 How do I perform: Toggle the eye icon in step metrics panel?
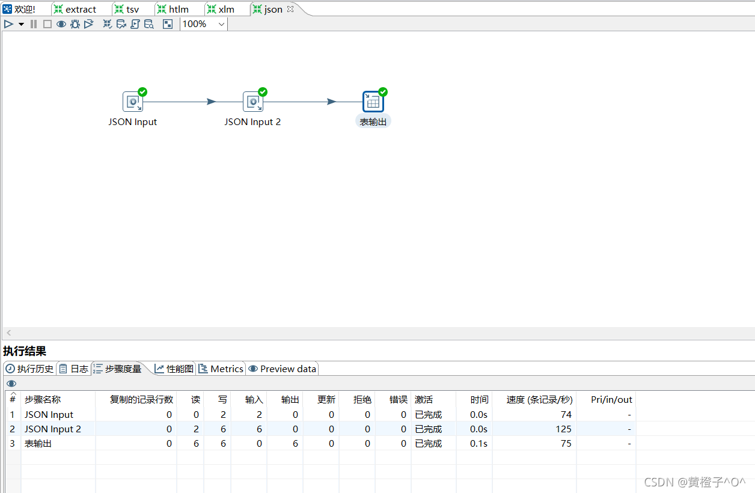click(11, 384)
